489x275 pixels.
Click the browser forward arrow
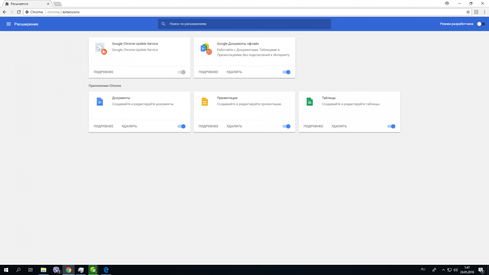point(11,12)
